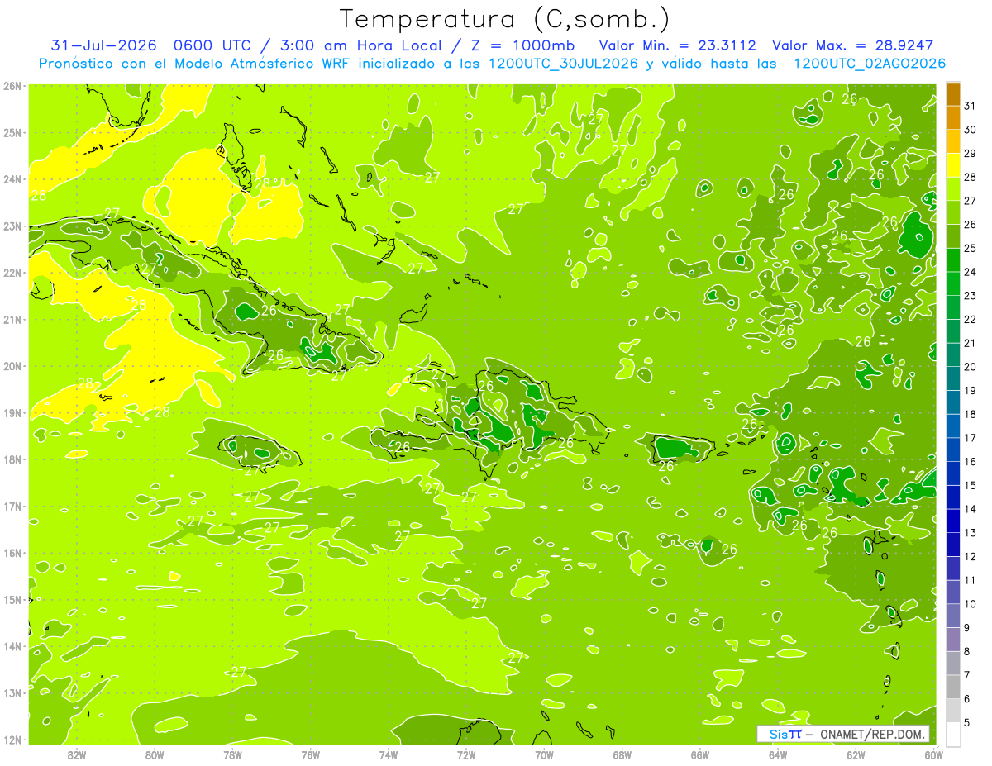Click the 62W longitude axis label
The width and height of the screenshot is (992, 766).
tap(856, 754)
